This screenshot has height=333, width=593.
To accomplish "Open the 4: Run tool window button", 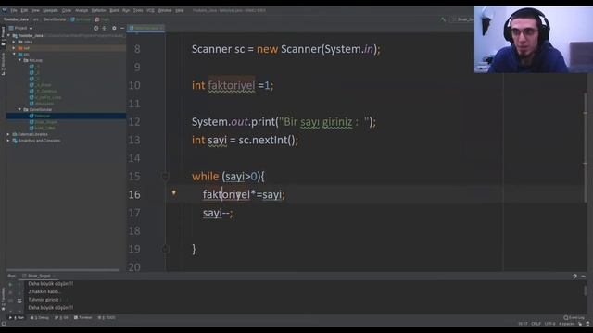I will pos(17,318).
